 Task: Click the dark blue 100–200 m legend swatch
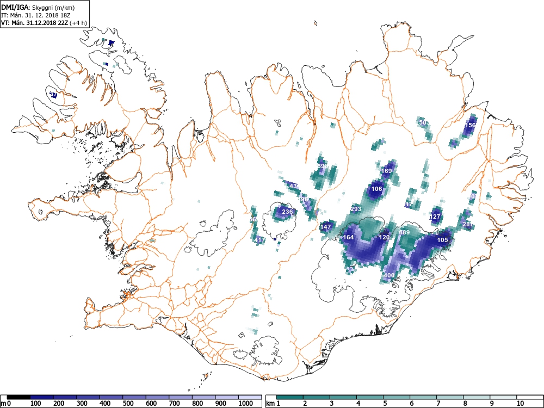pyautogui.click(x=42, y=397)
